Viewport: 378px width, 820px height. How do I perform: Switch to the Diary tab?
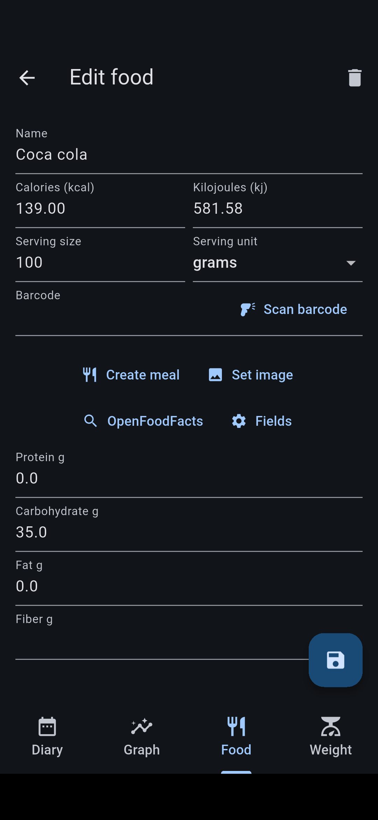click(x=47, y=736)
